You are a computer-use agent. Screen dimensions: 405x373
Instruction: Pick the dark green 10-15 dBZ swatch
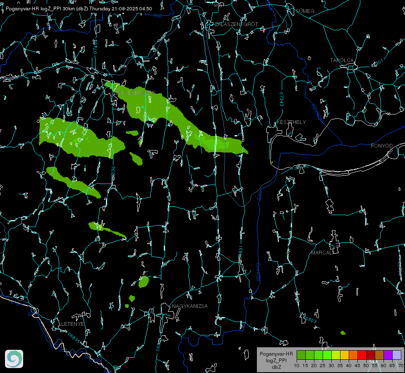pos(301,355)
